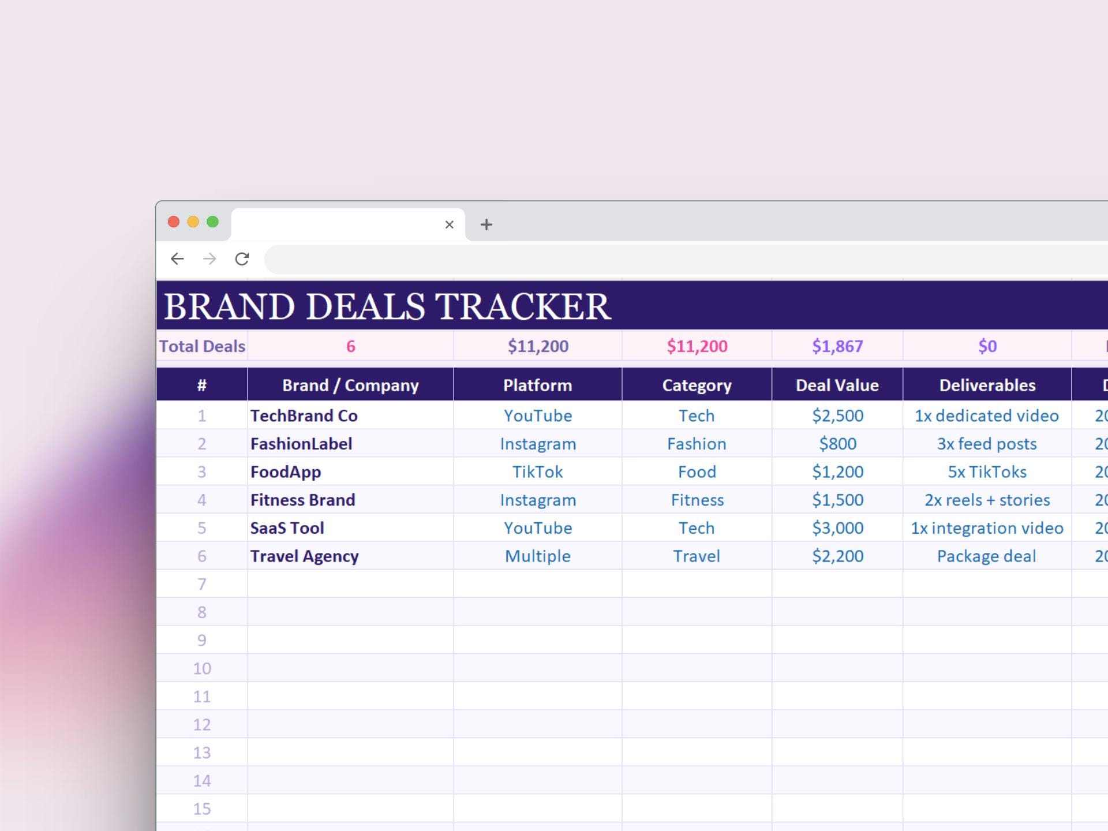Image resolution: width=1108 pixels, height=831 pixels.
Task: Select the Package deal cell
Action: (987, 556)
